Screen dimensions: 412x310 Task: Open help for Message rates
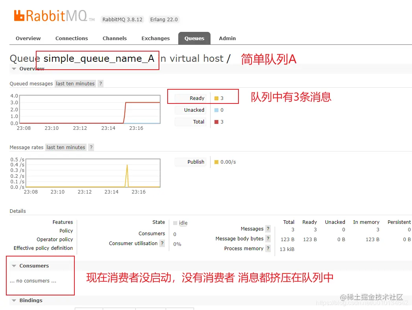point(91,148)
